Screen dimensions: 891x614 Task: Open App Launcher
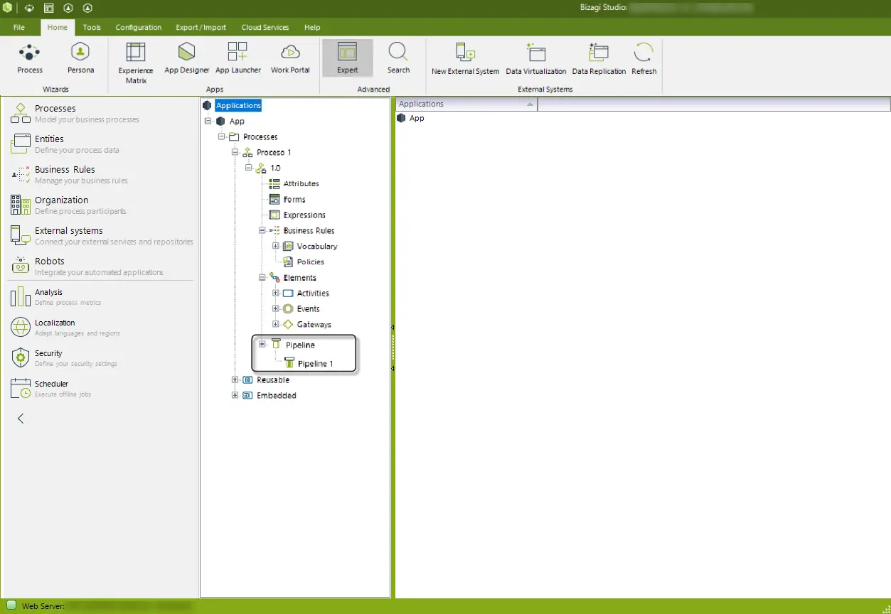[x=238, y=58]
